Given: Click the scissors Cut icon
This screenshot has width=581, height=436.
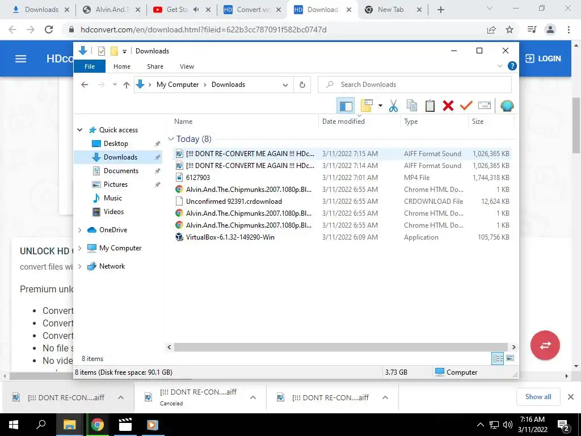Looking at the screenshot, I should (393, 106).
